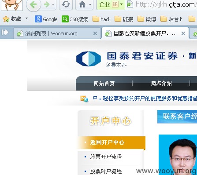Click the 收藏 favorites star icon
Viewport: 197px width, 175px height.
(x=6, y=19)
